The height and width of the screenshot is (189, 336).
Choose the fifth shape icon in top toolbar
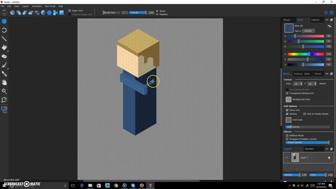click(37, 13)
